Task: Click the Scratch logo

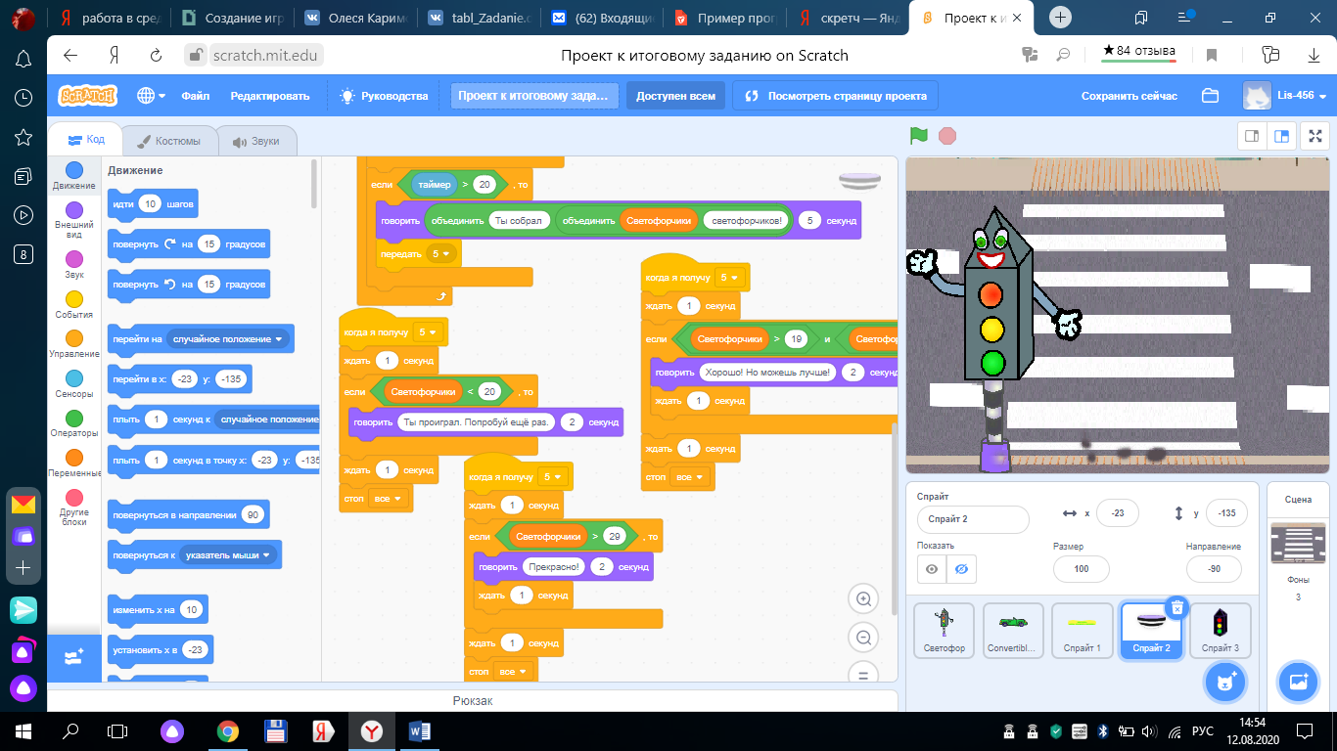Action: (87, 96)
